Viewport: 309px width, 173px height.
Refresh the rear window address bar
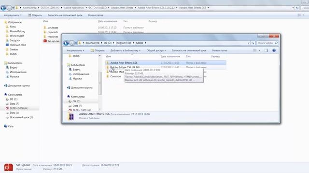coord(297,8)
